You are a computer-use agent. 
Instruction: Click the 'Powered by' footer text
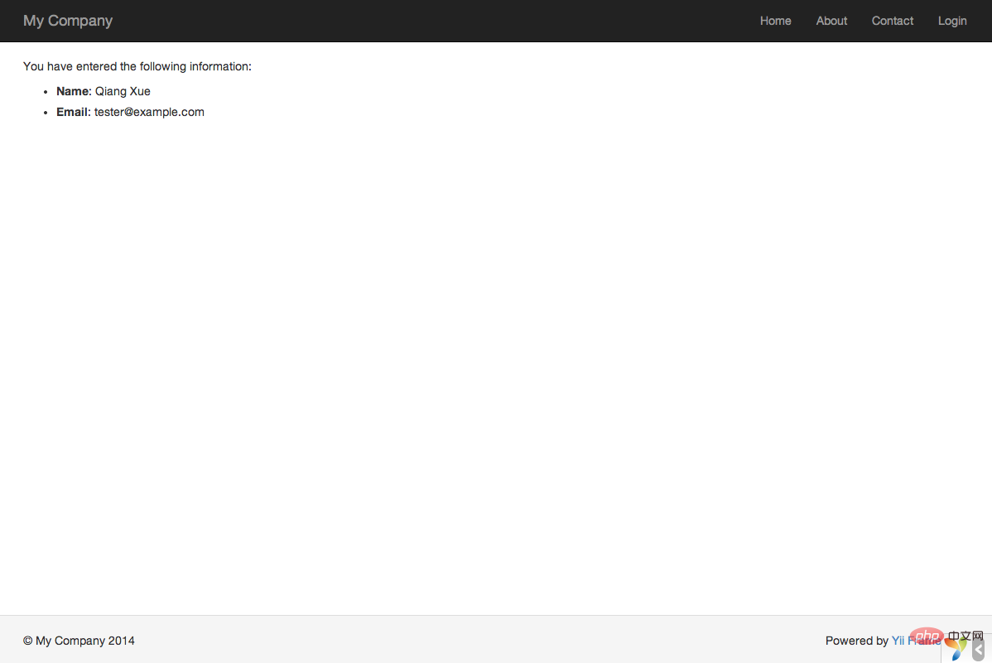point(856,641)
